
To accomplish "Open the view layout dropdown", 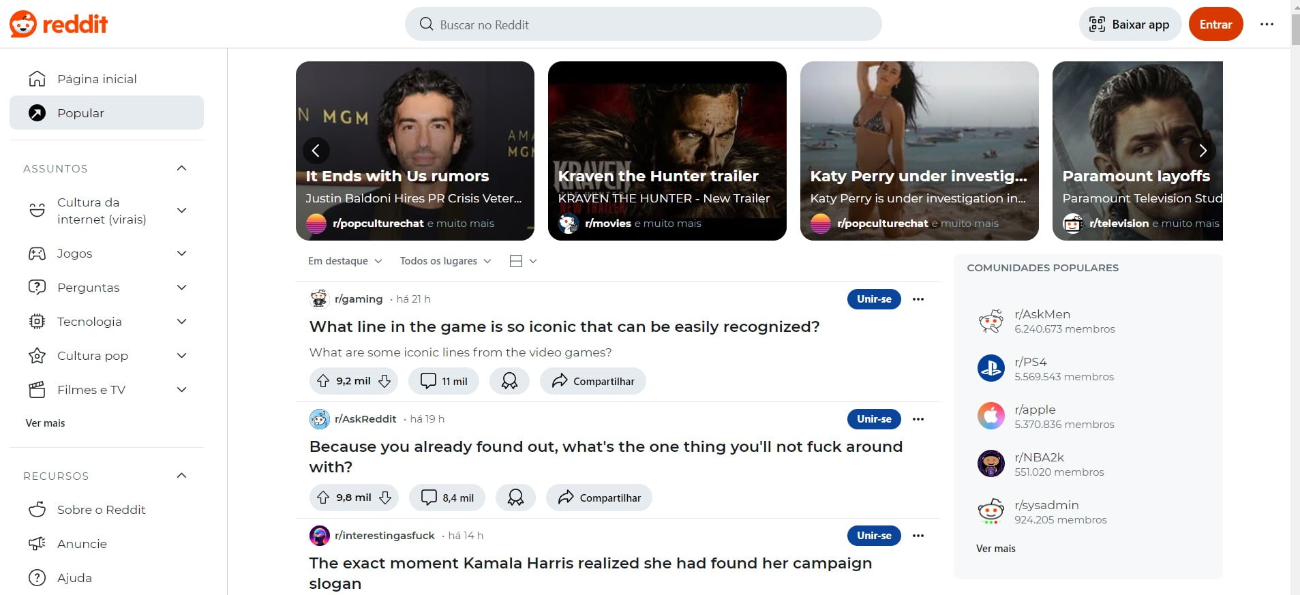I will point(523,261).
